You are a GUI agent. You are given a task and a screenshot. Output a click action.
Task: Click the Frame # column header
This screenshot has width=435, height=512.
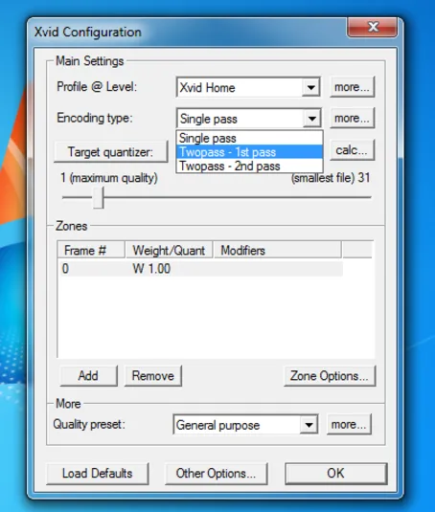91,251
